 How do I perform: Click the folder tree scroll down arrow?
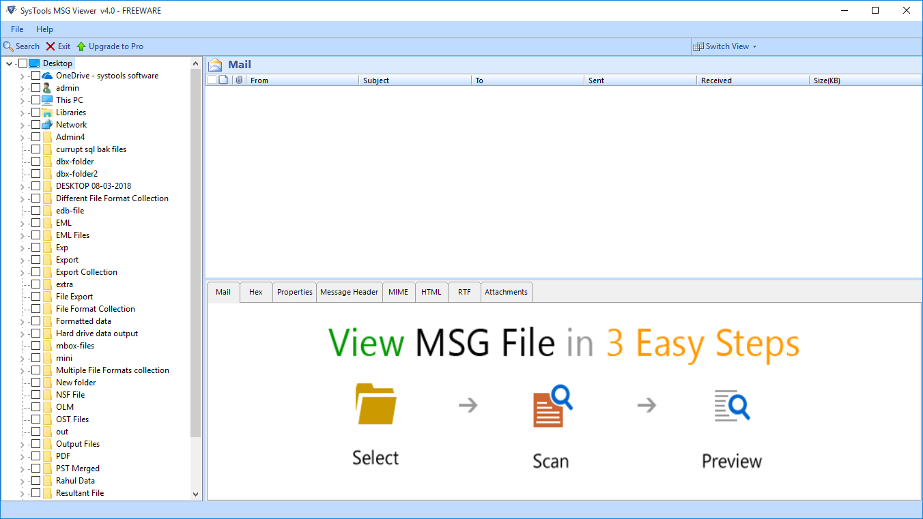[196, 494]
